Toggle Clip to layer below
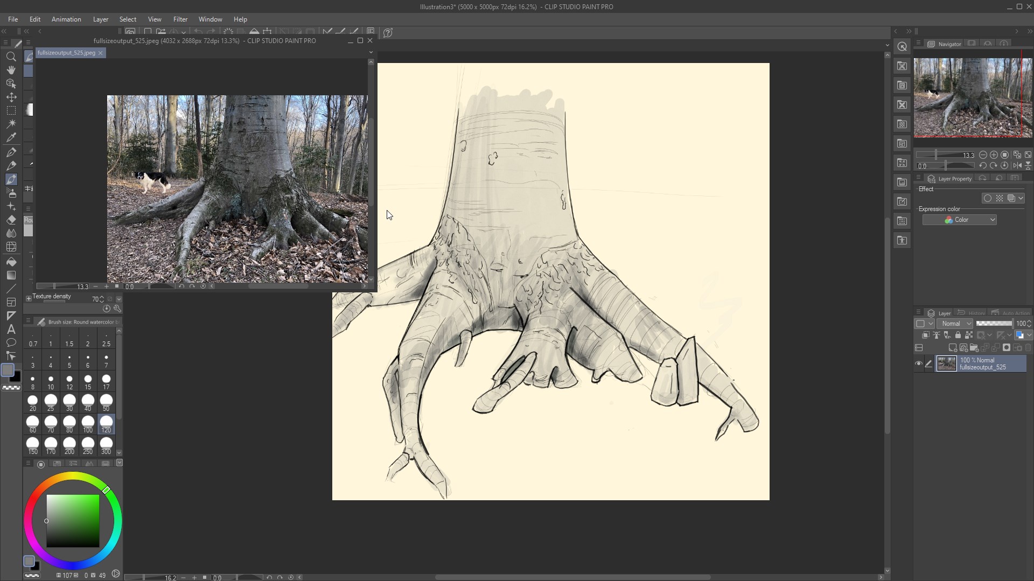 926,335
